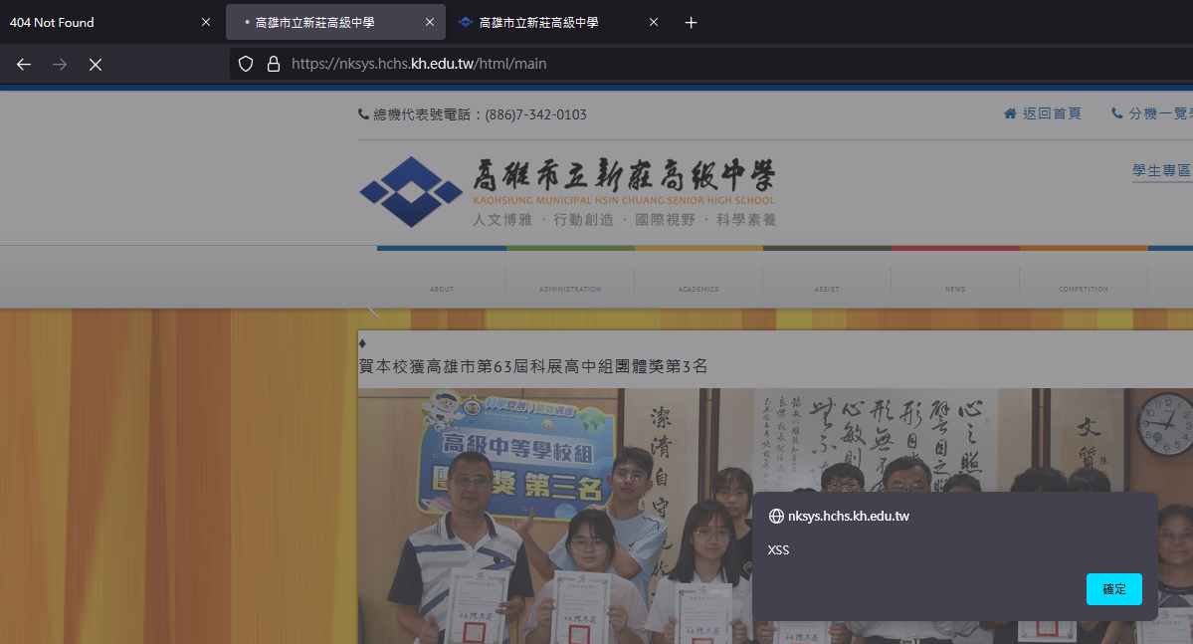Click the forward navigation arrow
Viewport: 1193px width, 644px height.
(60, 65)
